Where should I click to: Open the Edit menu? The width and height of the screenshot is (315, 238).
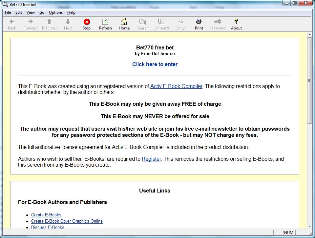[19, 12]
